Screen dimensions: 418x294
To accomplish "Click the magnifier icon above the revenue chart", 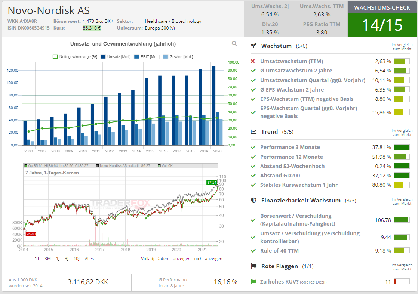I will 234,44.
